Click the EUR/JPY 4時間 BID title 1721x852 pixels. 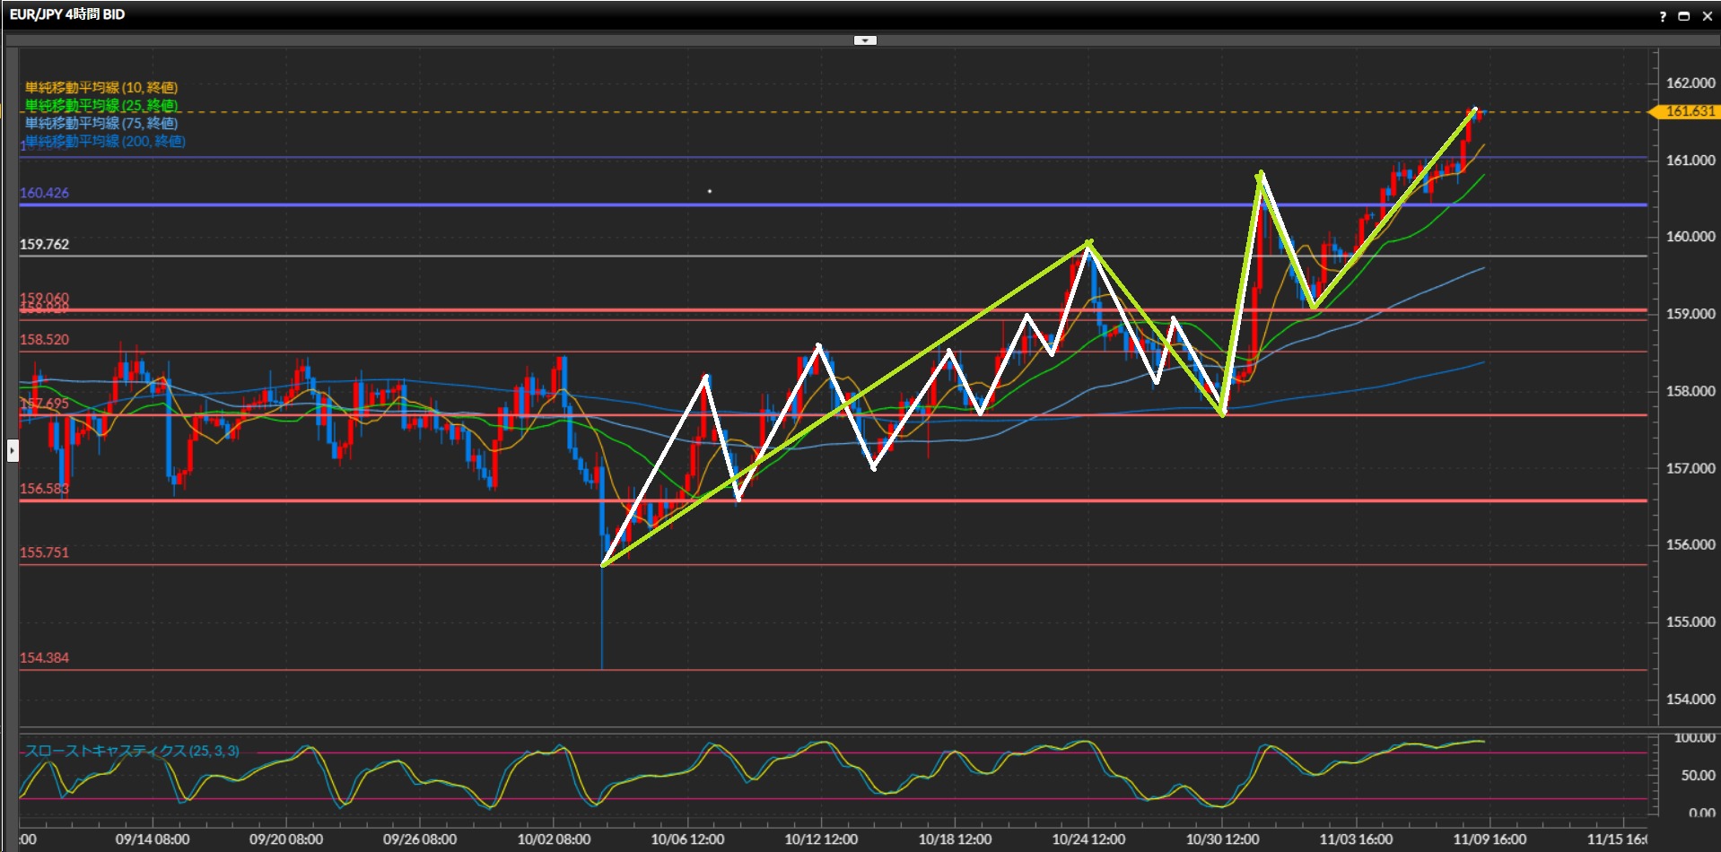pos(67,14)
